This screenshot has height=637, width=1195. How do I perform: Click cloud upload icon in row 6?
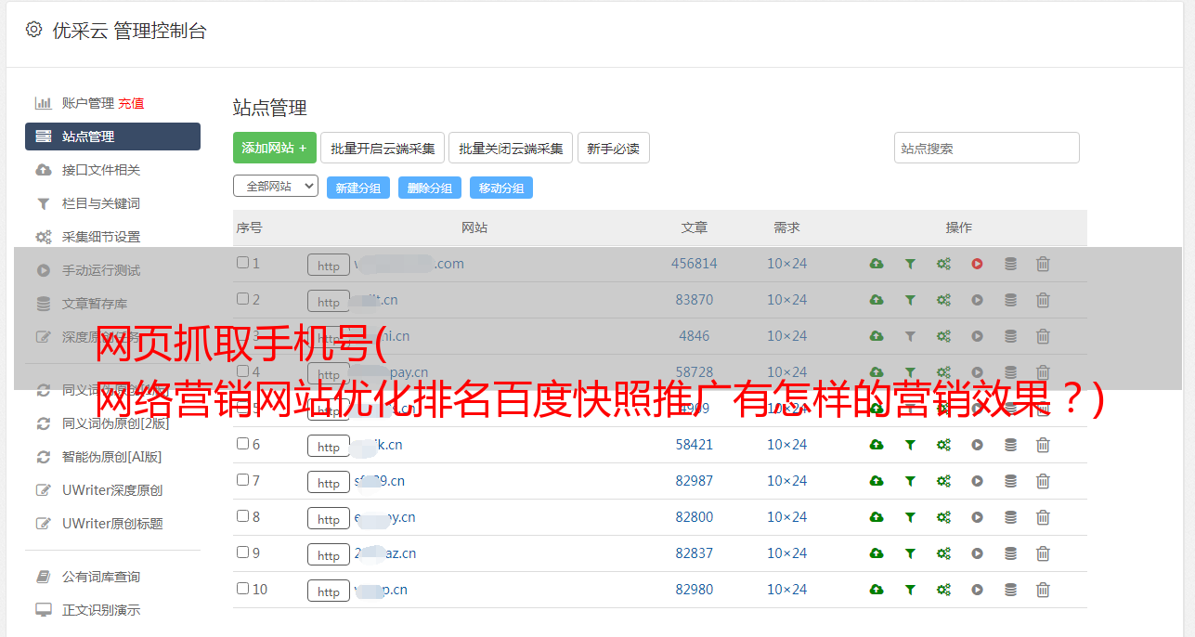(x=877, y=445)
